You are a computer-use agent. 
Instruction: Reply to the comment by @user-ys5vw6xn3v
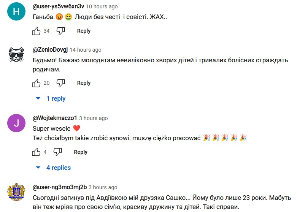pyautogui.click(x=84, y=31)
